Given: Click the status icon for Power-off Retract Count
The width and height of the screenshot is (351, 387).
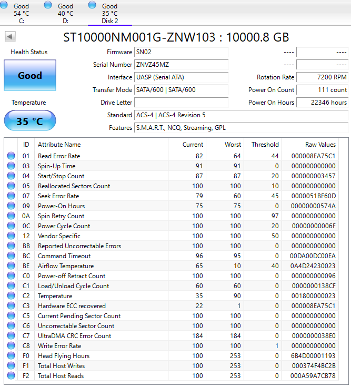Looking at the screenshot, I should click(x=11, y=276).
